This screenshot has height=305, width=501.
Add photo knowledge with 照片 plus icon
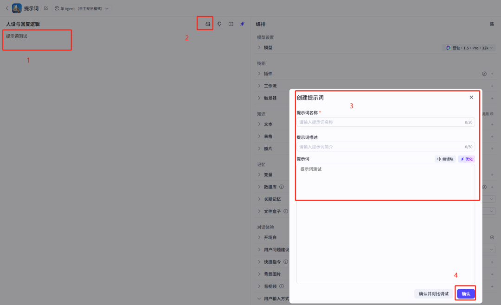tap(492, 149)
